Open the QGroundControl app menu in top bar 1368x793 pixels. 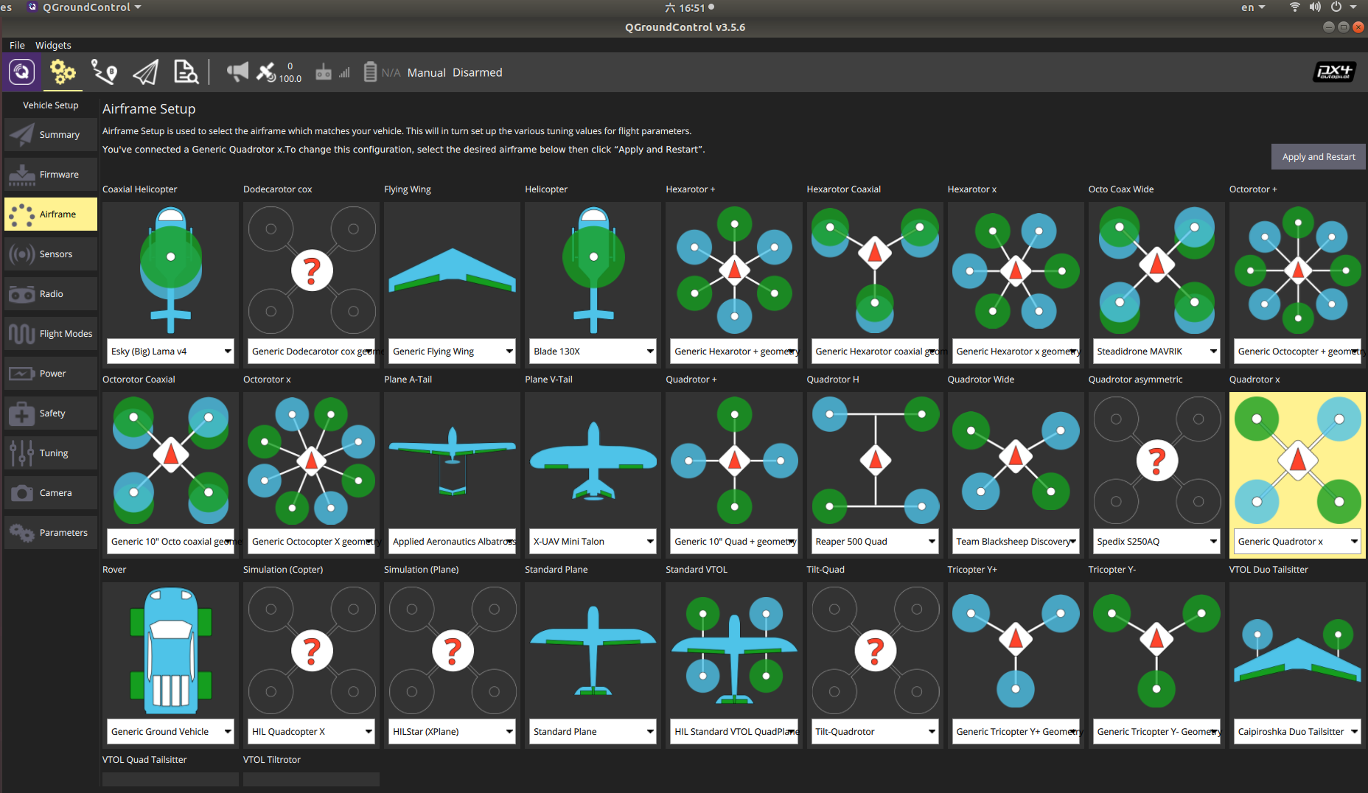point(85,7)
